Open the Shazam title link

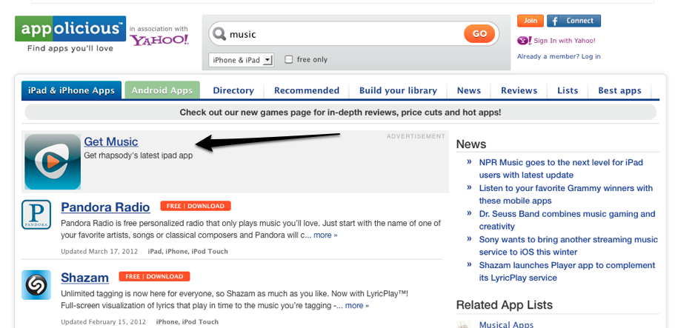point(84,278)
